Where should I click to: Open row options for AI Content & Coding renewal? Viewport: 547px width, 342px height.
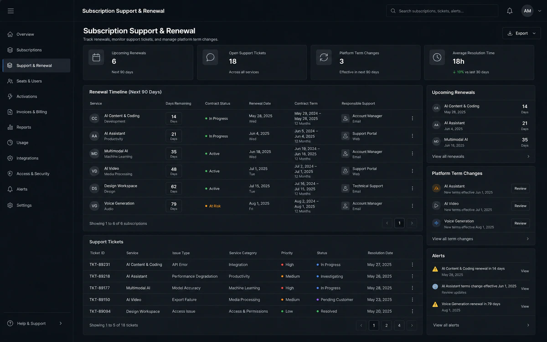[413, 118]
